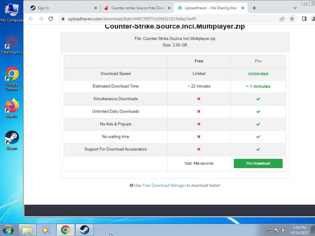The image size is (315, 236).
Task: Click the Wait 14s seconds countdown
Action: (x=199, y=163)
